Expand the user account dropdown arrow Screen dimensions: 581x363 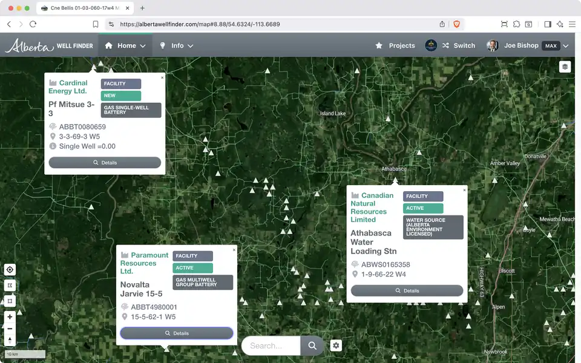[x=566, y=46]
